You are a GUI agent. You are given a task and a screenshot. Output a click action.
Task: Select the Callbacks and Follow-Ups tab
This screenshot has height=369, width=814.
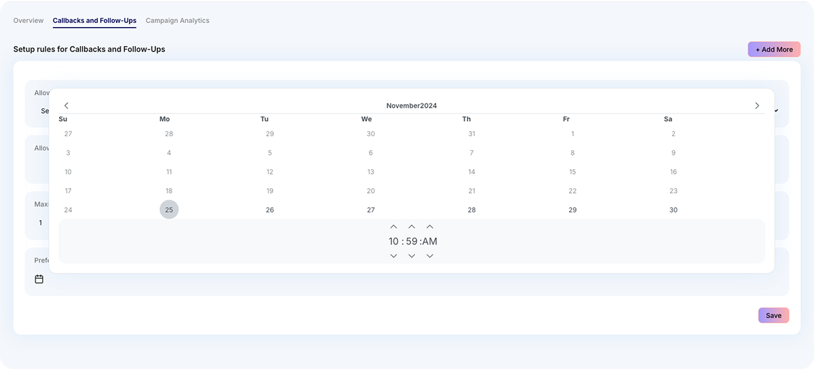(x=94, y=21)
